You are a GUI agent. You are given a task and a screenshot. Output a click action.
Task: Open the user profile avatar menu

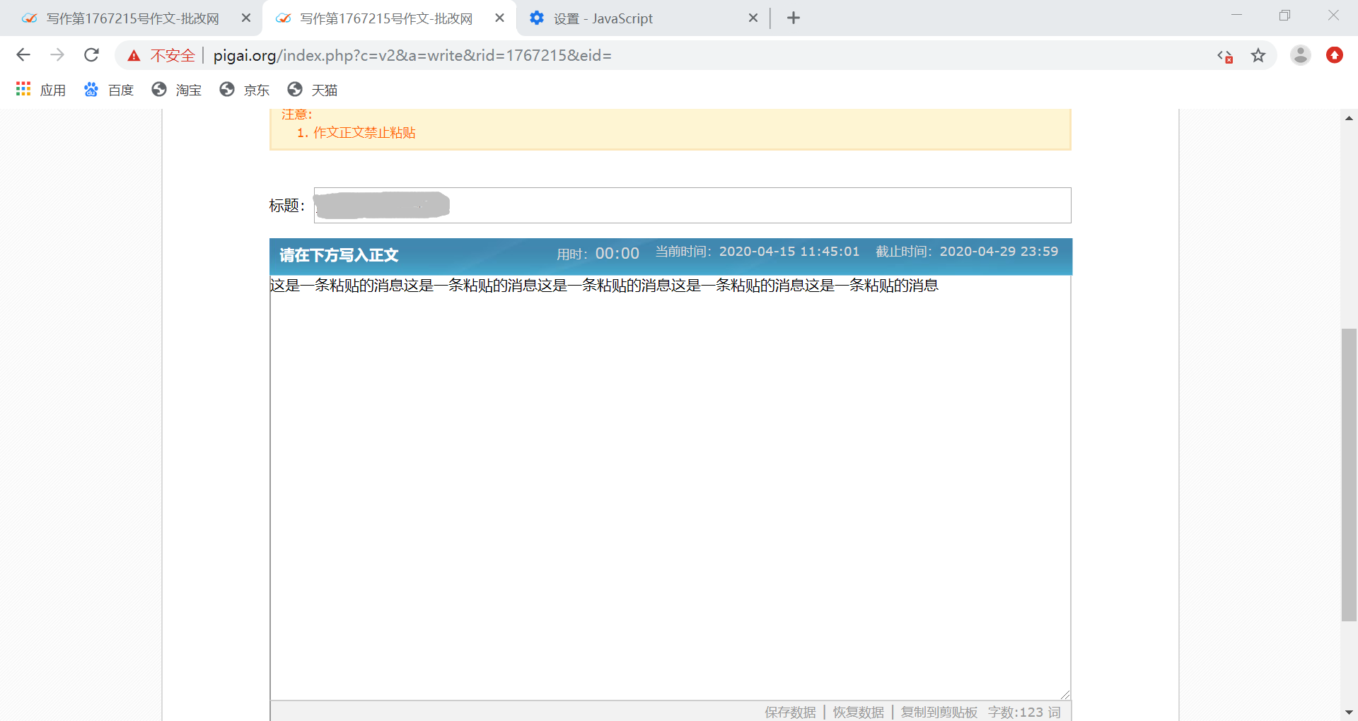click(1301, 55)
